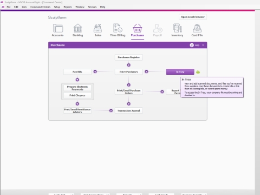Click the arrow node below Purchases Register
Viewport: 260px width, 195px height.
pos(129,65)
